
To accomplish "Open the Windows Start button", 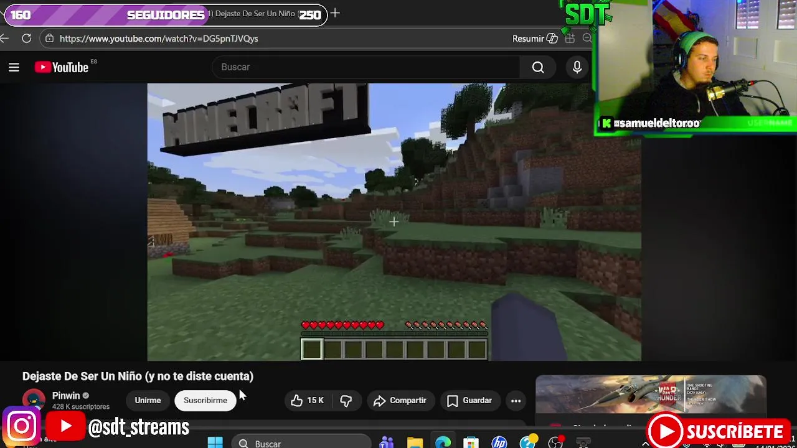I will coord(215,443).
